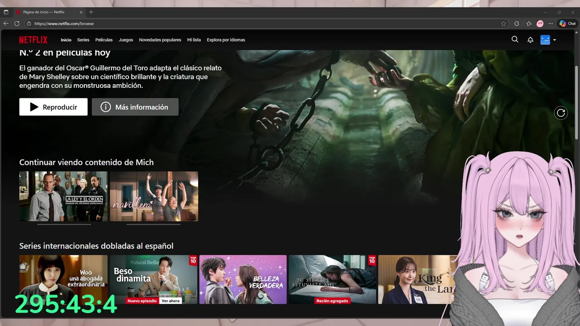The width and height of the screenshot is (580, 326).
Task: Select the Página de inicio — Netflix tab
Action: [x=50, y=12]
